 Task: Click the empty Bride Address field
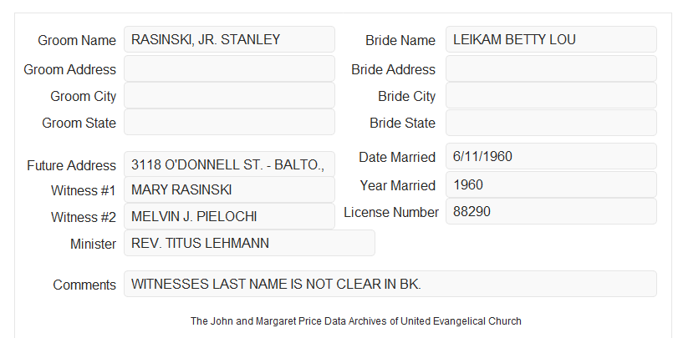coord(551,68)
